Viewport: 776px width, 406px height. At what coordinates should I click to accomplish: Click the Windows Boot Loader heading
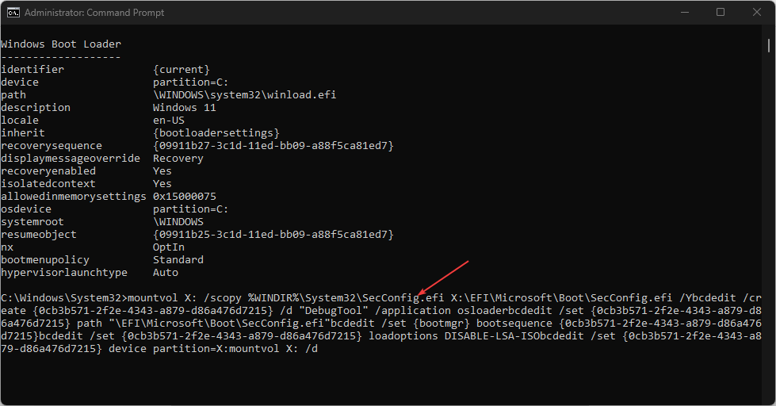coord(61,44)
